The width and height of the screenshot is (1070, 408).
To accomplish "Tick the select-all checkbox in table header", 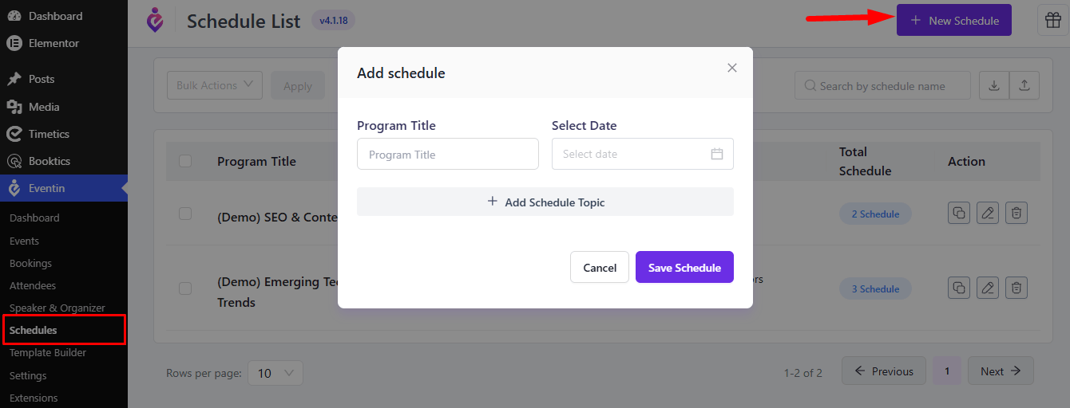I will coord(185,161).
